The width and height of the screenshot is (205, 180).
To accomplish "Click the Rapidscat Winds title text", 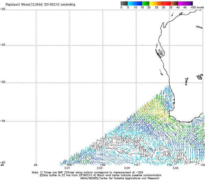I will pos(40,5).
